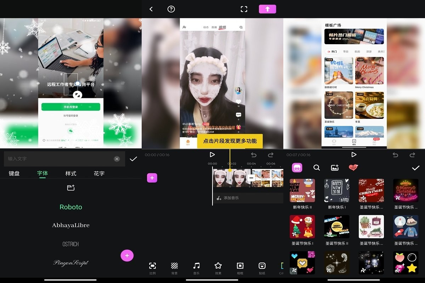This screenshot has height=283, width=425.
Task: Tap the pink plus to add a clip
Action: [152, 178]
